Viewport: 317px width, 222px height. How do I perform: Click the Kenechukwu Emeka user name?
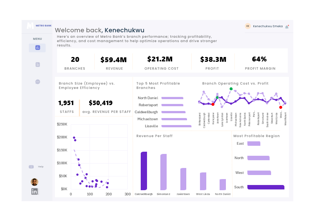click(x=268, y=26)
